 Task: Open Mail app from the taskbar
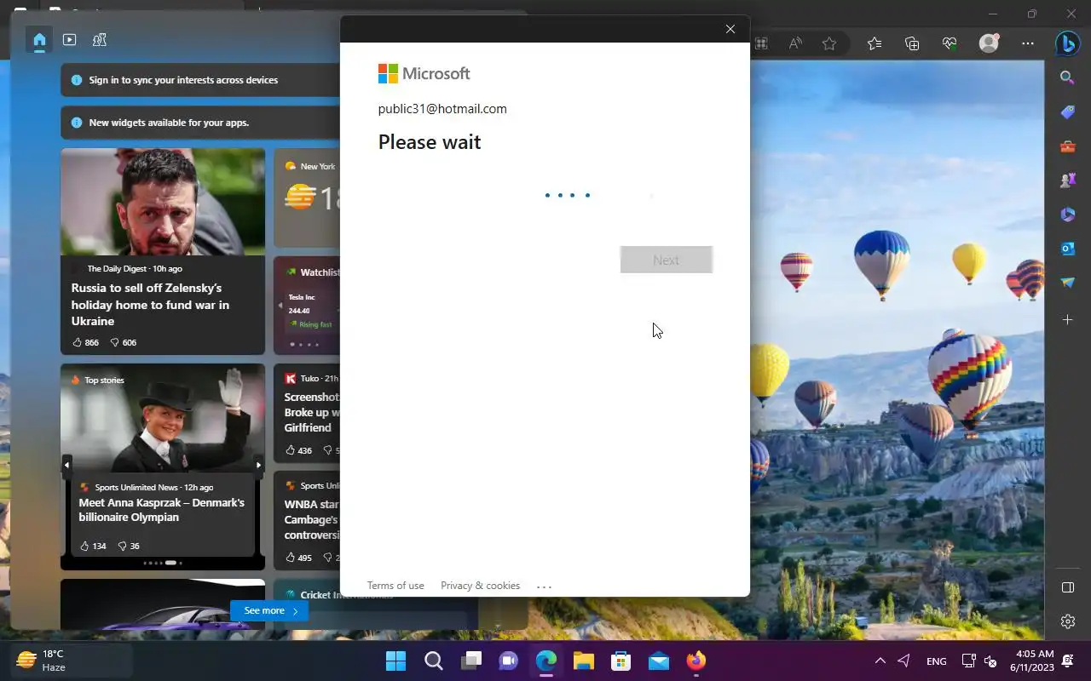658,661
